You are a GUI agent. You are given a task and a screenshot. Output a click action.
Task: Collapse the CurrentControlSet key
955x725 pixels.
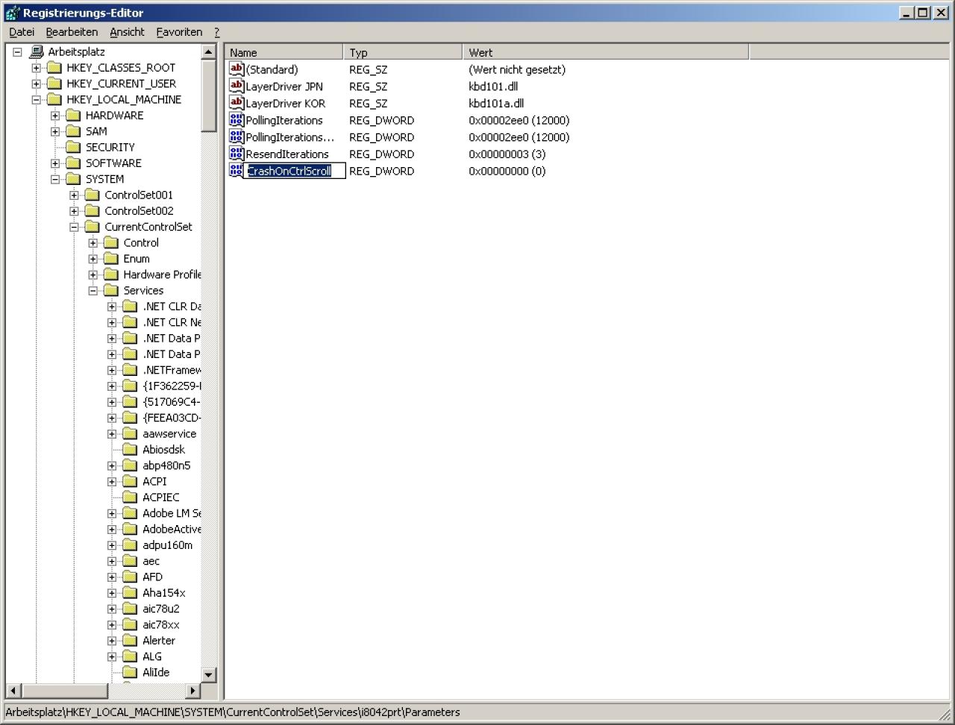coord(74,227)
